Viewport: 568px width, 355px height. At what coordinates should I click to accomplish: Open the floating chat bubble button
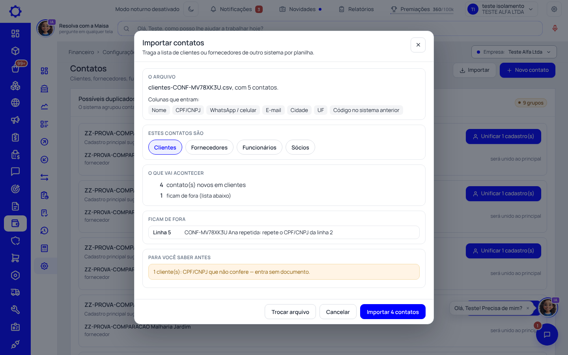coord(547,334)
